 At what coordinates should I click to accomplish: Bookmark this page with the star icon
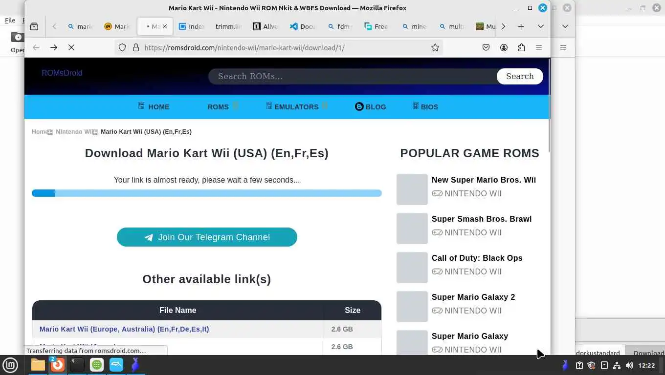[x=435, y=47]
